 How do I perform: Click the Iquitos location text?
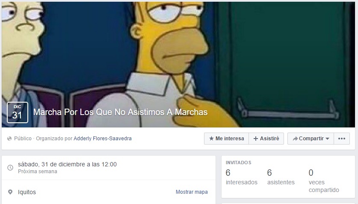[x=27, y=192]
